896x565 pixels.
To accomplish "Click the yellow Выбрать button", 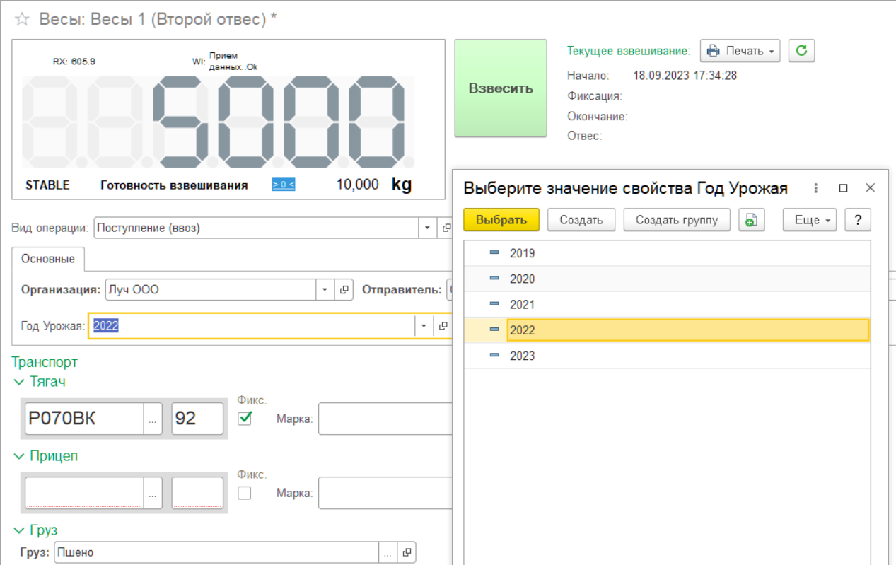I will click(x=501, y=220).
